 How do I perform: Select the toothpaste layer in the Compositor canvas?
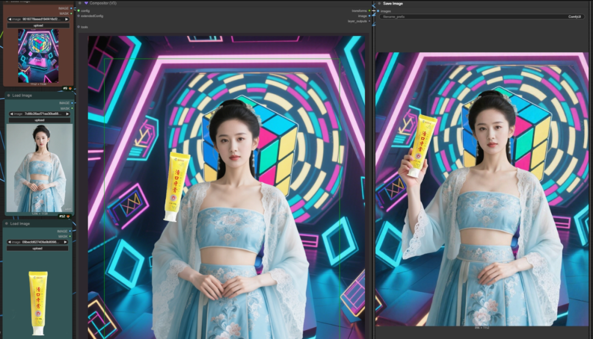[x=176, y=187]
